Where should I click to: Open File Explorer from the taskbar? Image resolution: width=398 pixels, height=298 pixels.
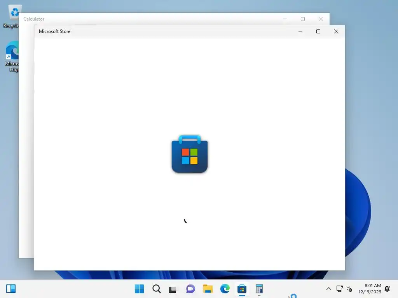[x=208, y=289]
